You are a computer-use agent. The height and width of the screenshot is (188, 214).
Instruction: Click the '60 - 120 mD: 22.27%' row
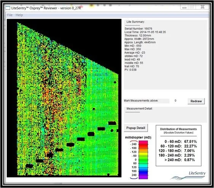pos(179,146)
